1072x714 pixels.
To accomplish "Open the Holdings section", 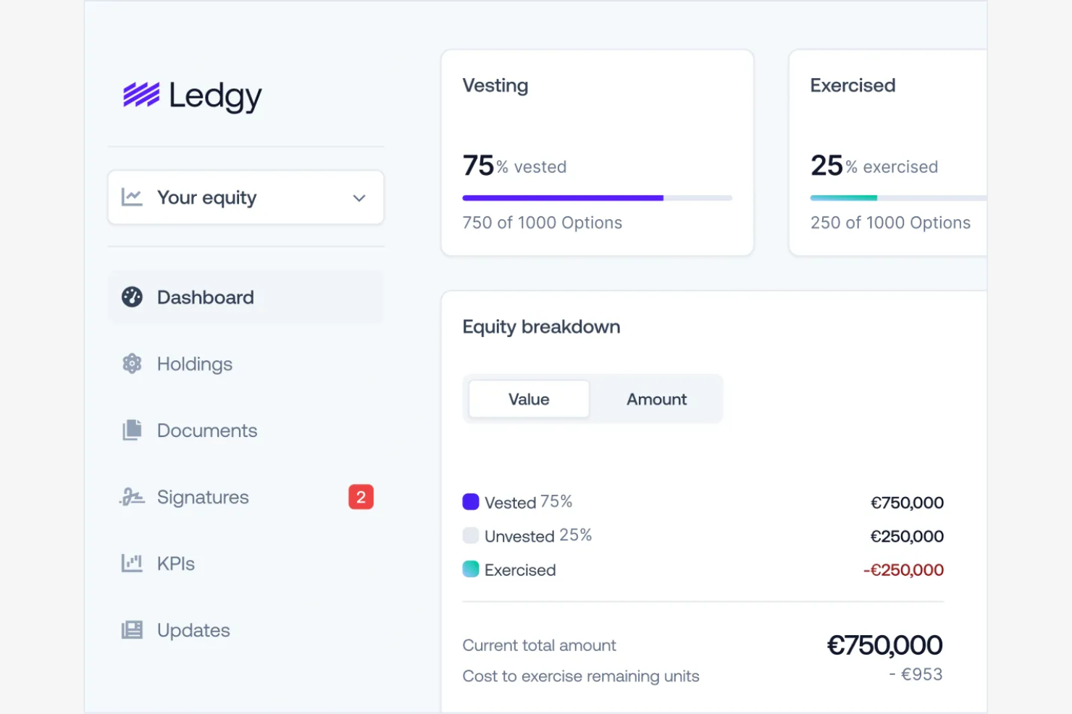I will pos(194,363).
